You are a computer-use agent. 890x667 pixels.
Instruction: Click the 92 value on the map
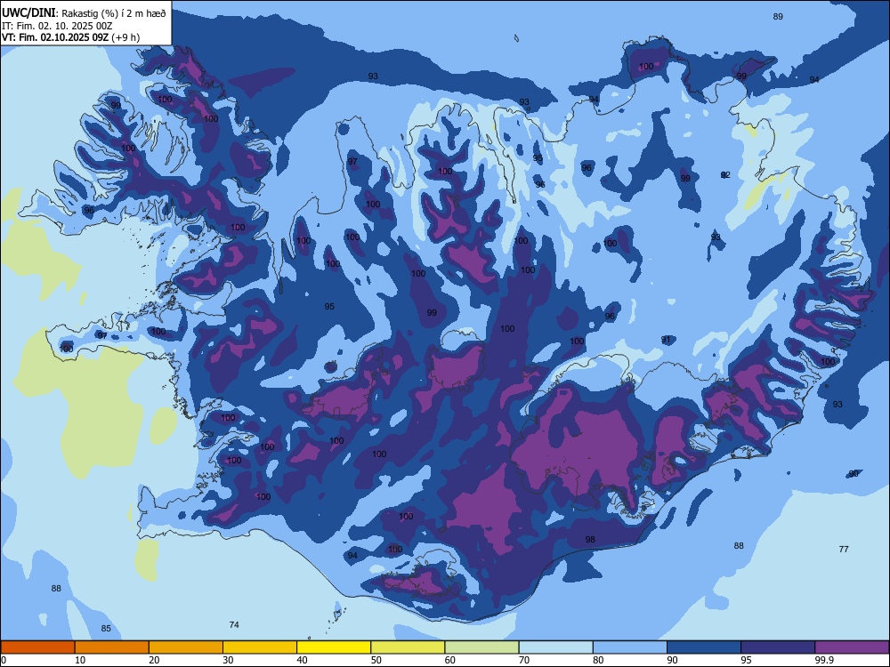(725, 175)
